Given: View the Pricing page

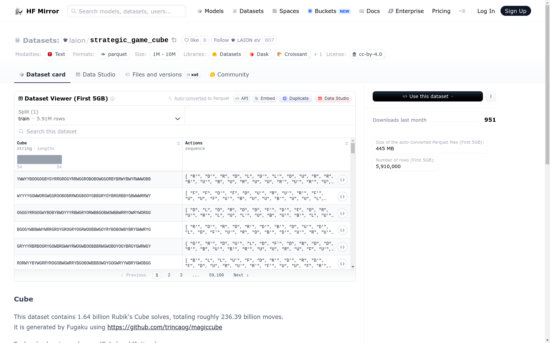Looking at the screenshot, I should pos(441,11).
